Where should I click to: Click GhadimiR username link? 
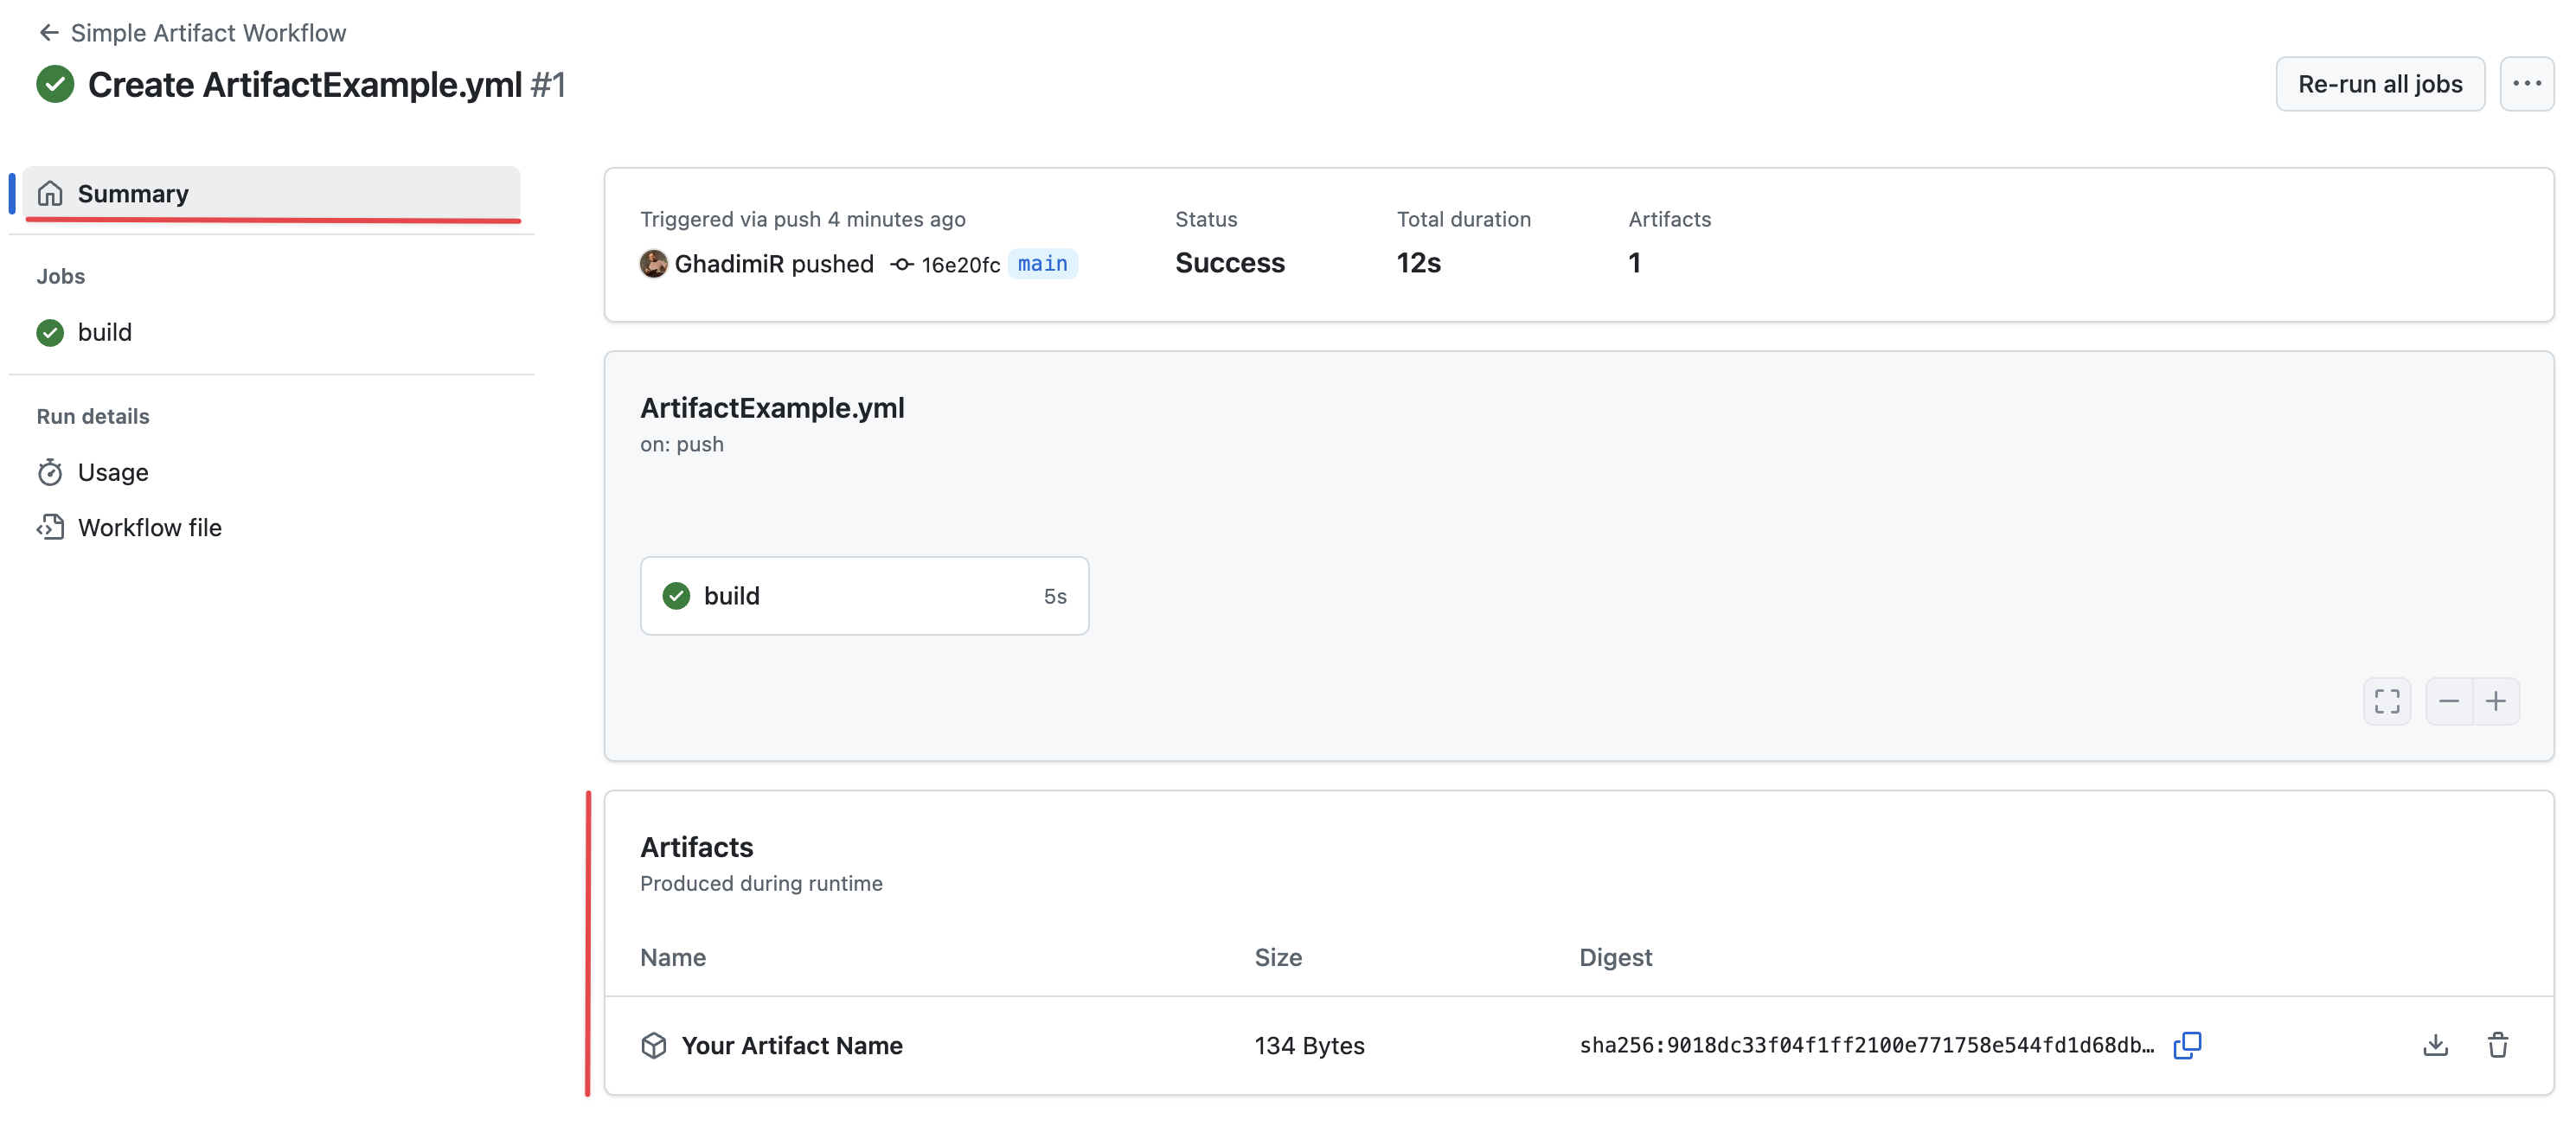click(729, 264)
